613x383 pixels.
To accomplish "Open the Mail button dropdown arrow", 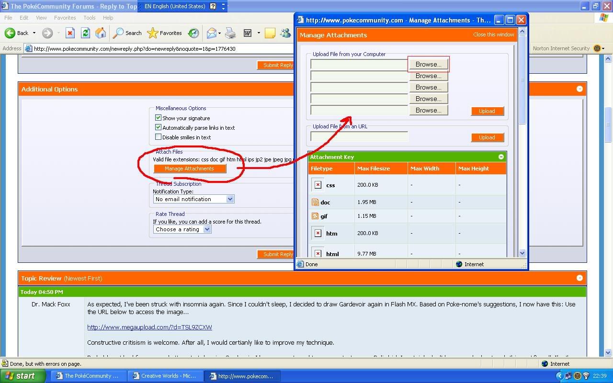I will click(219, 33).
